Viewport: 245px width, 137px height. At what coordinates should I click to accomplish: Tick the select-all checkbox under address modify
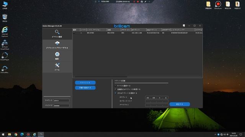click(x=116, y=86)
